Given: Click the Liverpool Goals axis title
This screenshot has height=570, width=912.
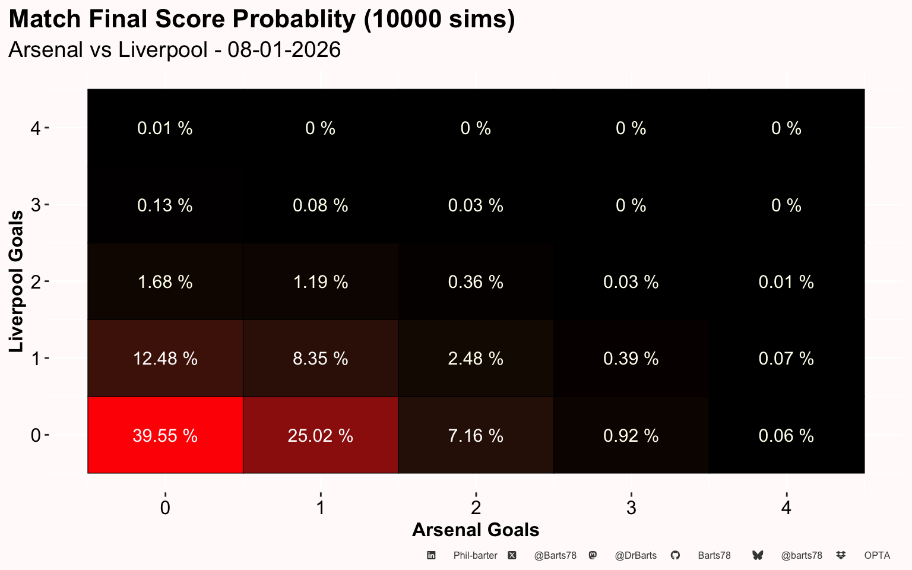Looking at the screenshot, I should click(17, 281).
